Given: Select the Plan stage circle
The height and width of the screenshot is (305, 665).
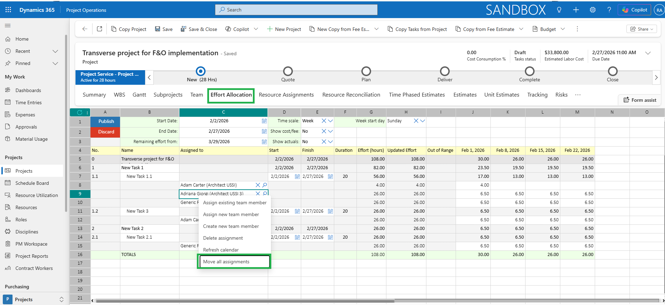Looking at the screenshot, I should coord(366,71).
